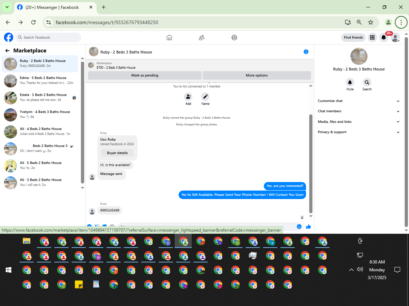The height and width of the screenshot is (306, 409).
Task: Open the account profile avatar menu
Action: [x=395, y=38]
